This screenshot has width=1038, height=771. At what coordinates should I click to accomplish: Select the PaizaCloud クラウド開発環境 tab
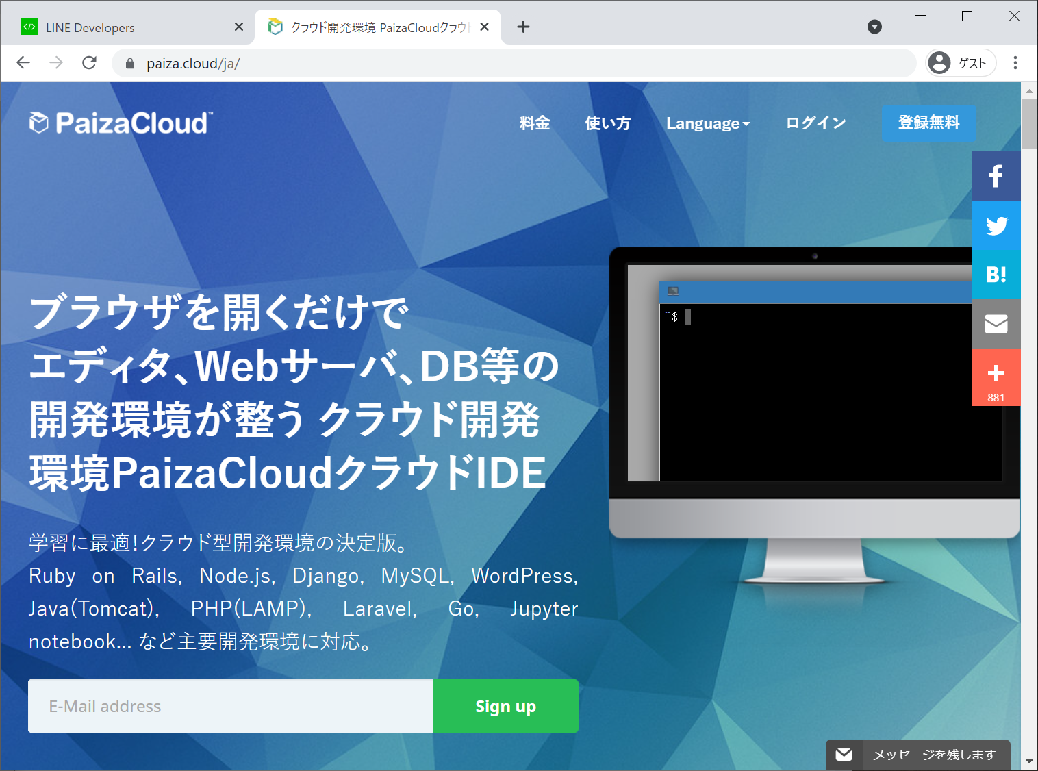(378, 27)
